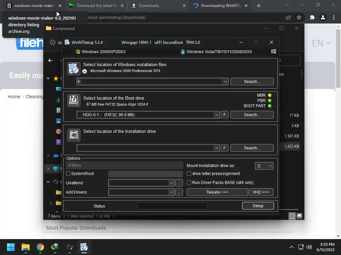
Task: Expand the OneDrive tree node in Explorer
Action: (x=48, y=155)
